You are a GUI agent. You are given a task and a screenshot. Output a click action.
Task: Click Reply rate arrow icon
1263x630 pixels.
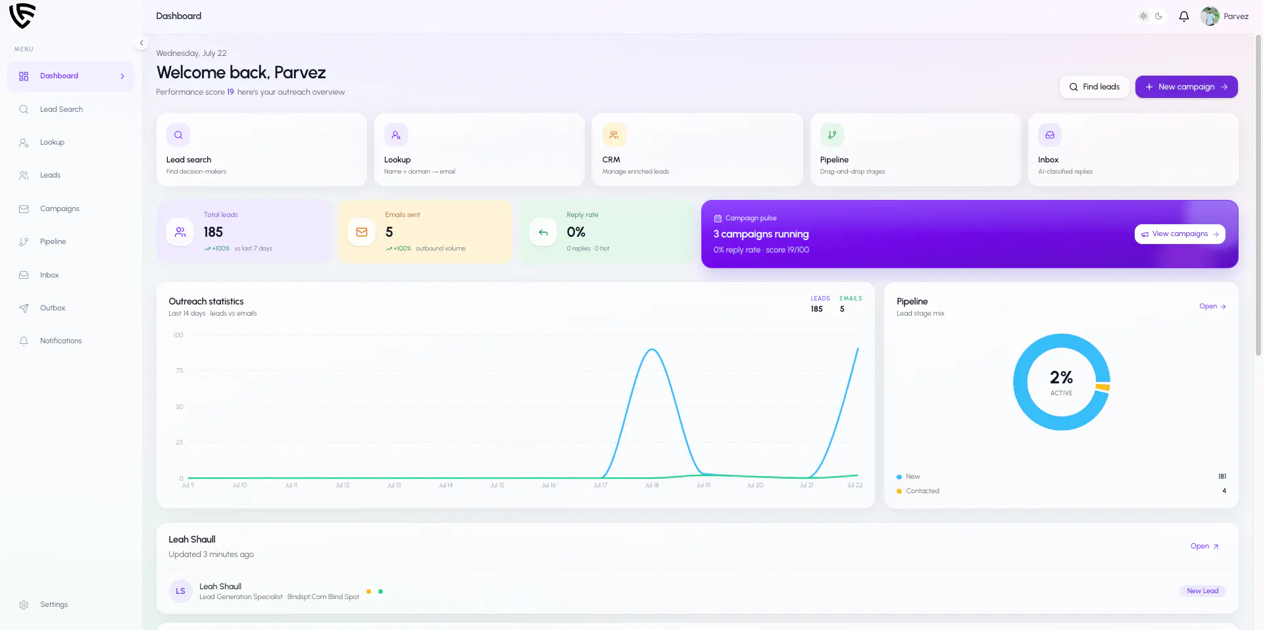[x=543, y=232]
